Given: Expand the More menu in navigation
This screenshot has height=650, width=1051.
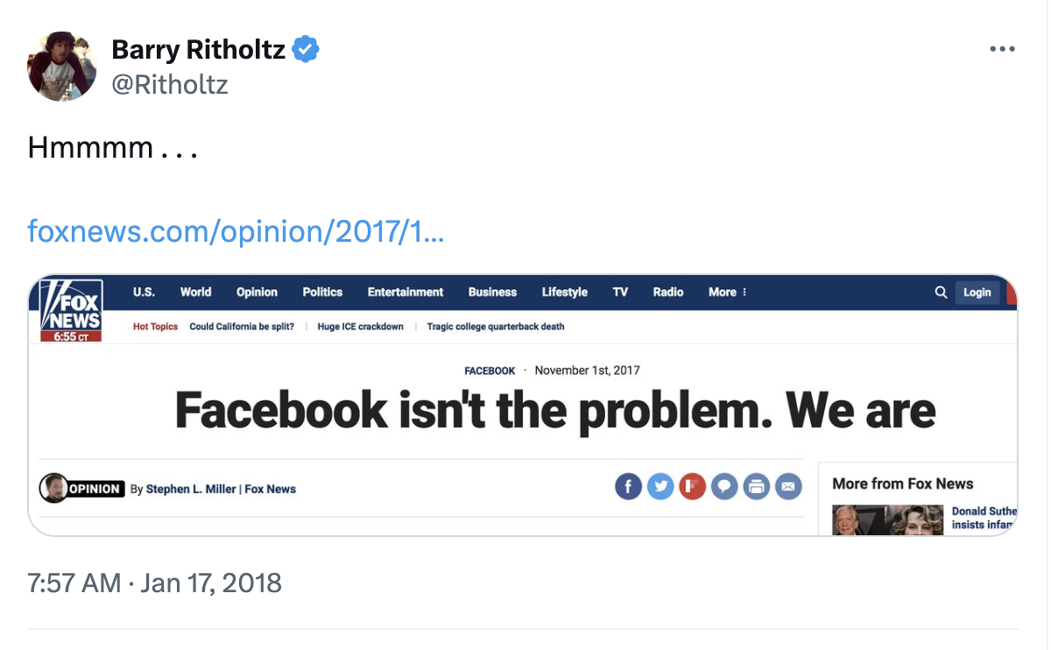Looking at the screenshot, I should coord(727,293).
